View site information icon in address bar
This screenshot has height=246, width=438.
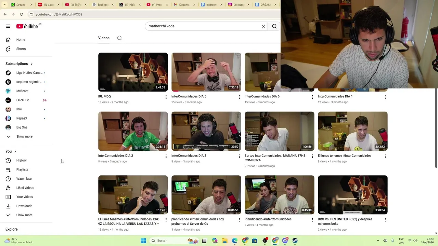click(31, 14)
